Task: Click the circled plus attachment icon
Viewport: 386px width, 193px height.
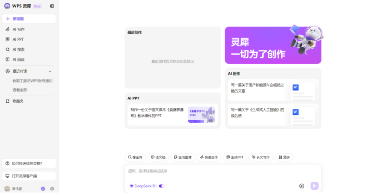Action: (301, 186)
